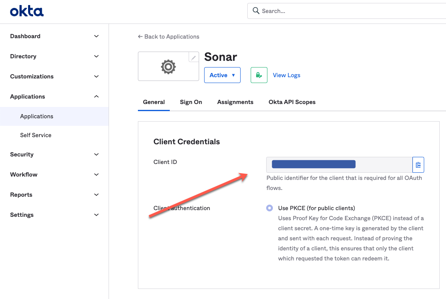Go back to Applications
The height and width of the screenshot is (299, 446).
pyautogui.click(x=169, y=37)
